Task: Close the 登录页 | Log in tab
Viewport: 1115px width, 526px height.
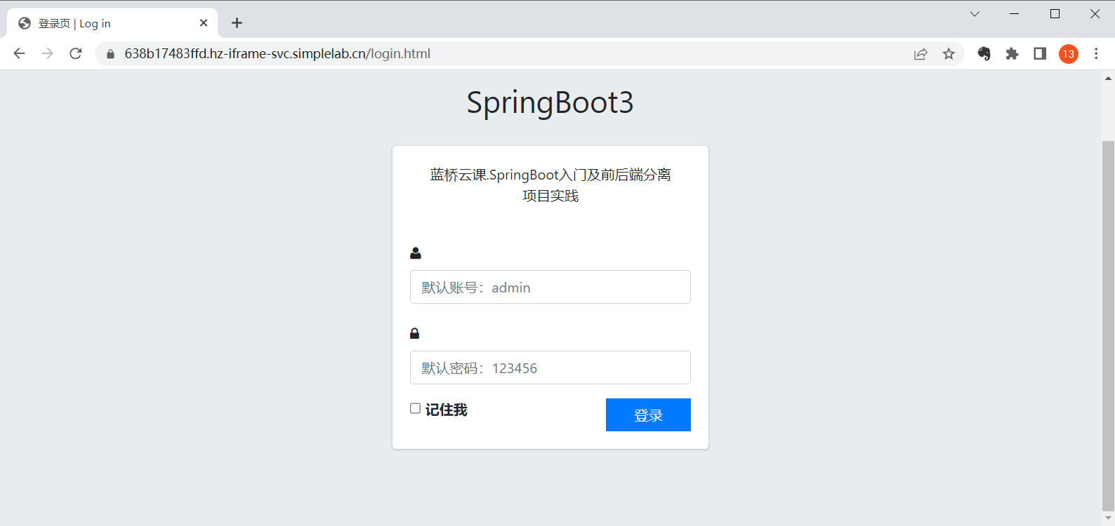Action: click(204, 23)
